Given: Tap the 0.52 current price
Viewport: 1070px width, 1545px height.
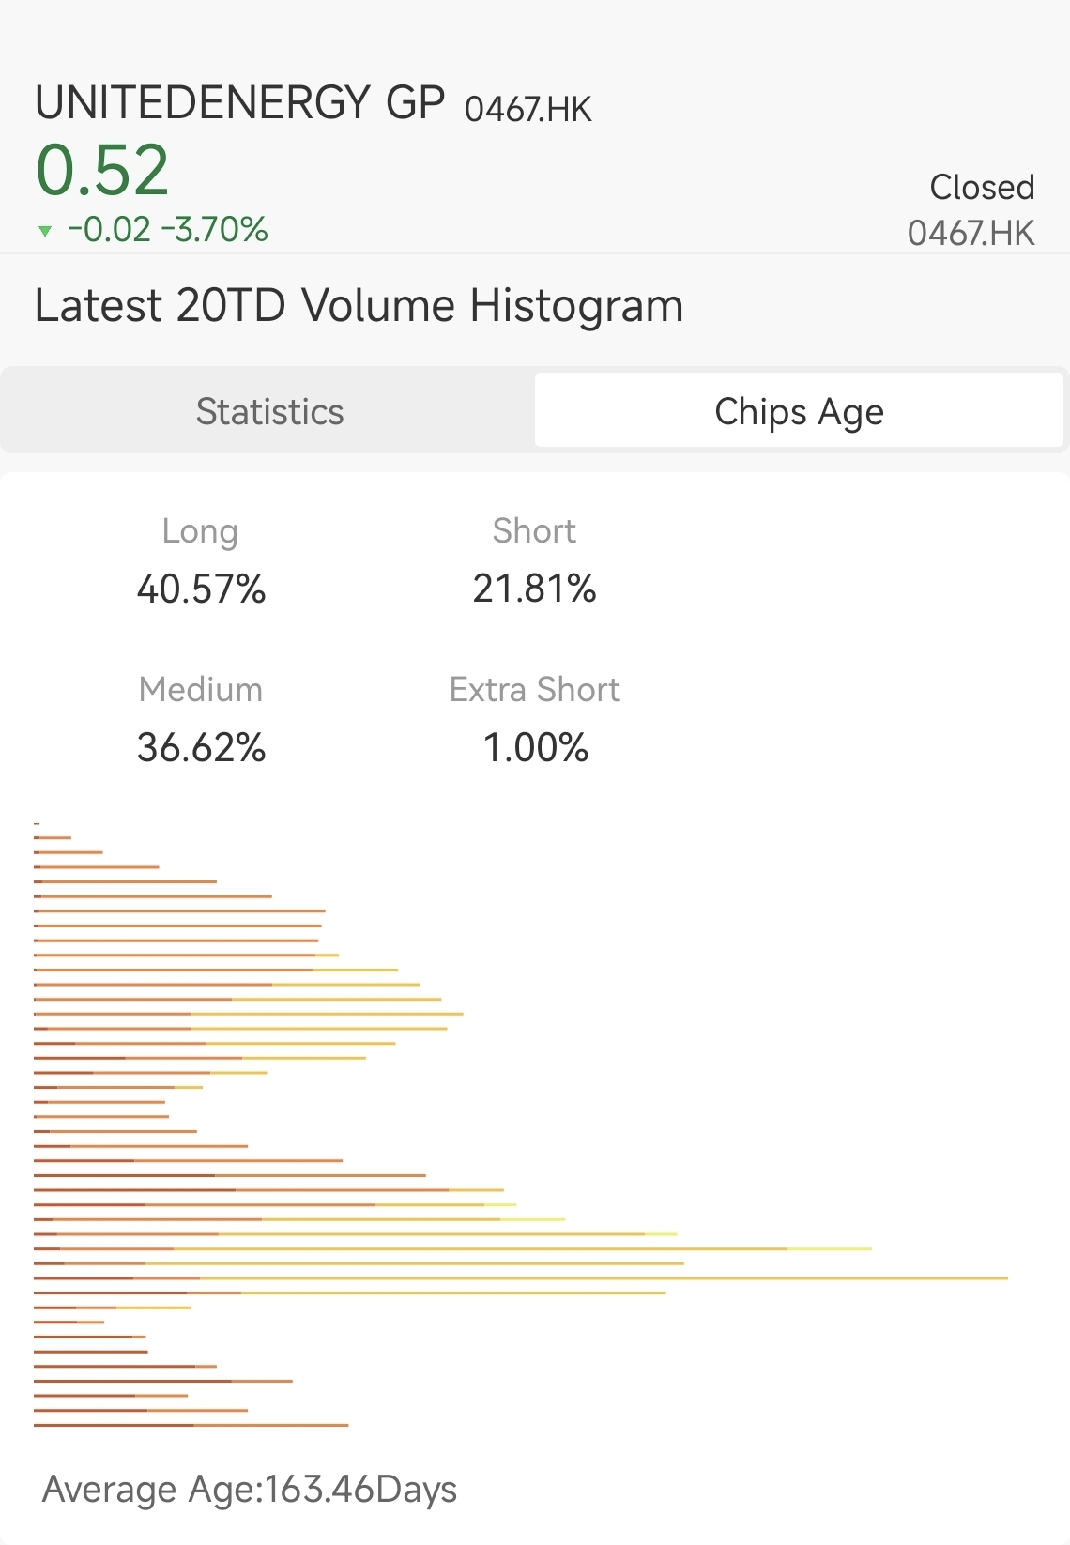Looking at the screenshot, I should (101, 171).
